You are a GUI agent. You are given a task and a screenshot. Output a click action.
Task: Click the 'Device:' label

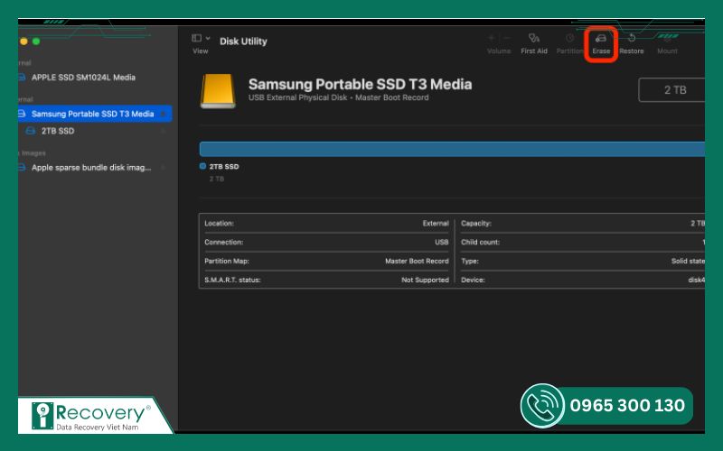tap(473, 280)
